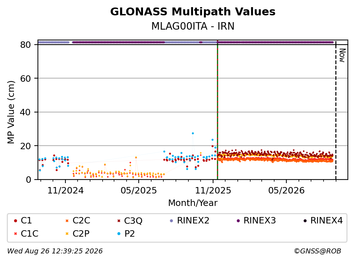Viewport: 355px width, 262px height.
Task: Click the C1 red dot legend marker
Action: (x=15, y=221)
